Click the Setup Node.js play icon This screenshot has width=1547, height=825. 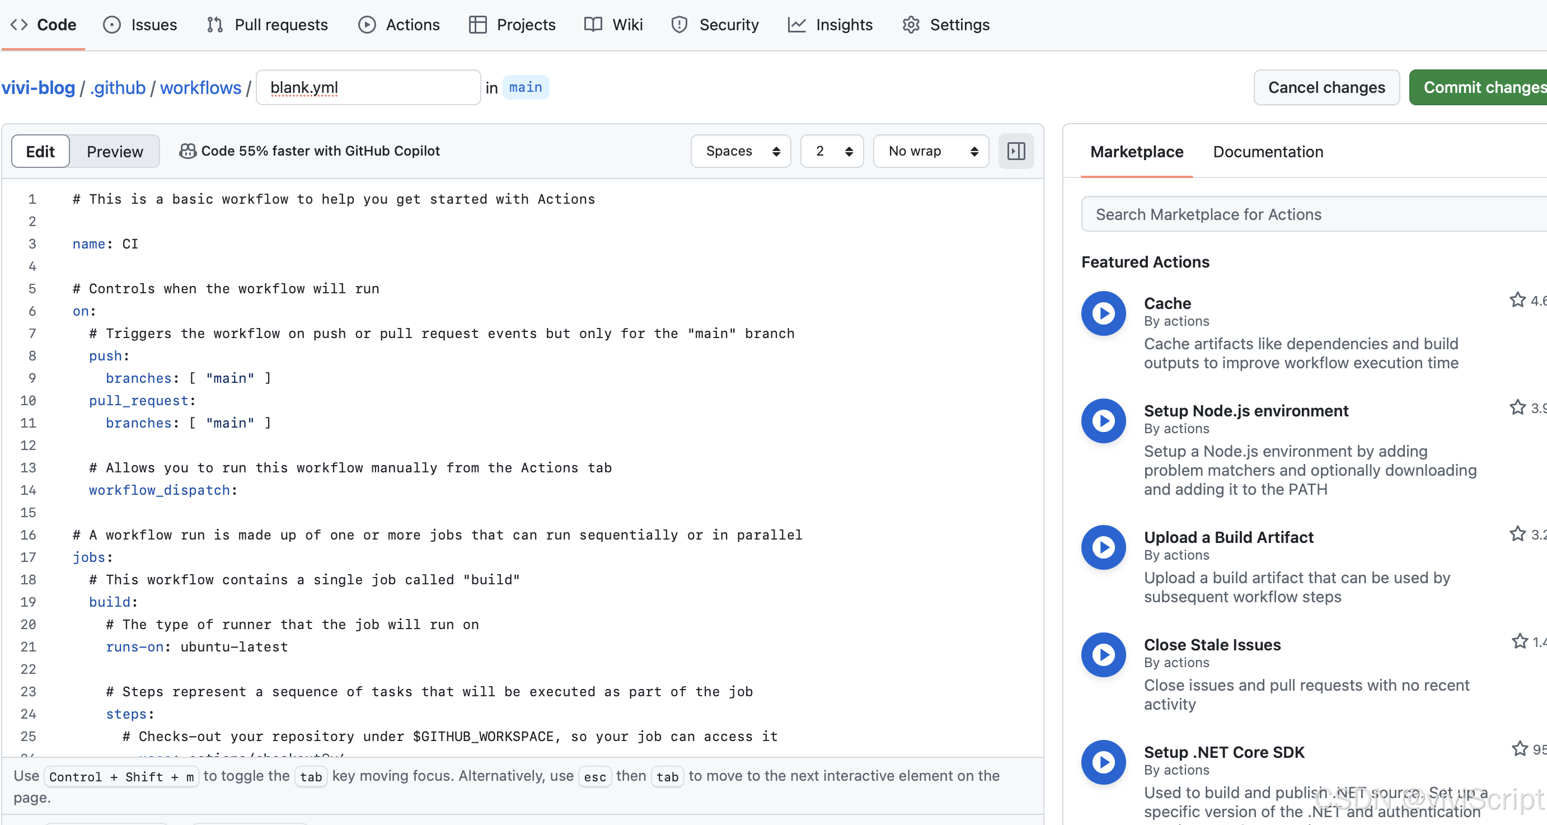(x=1104, y=421)
